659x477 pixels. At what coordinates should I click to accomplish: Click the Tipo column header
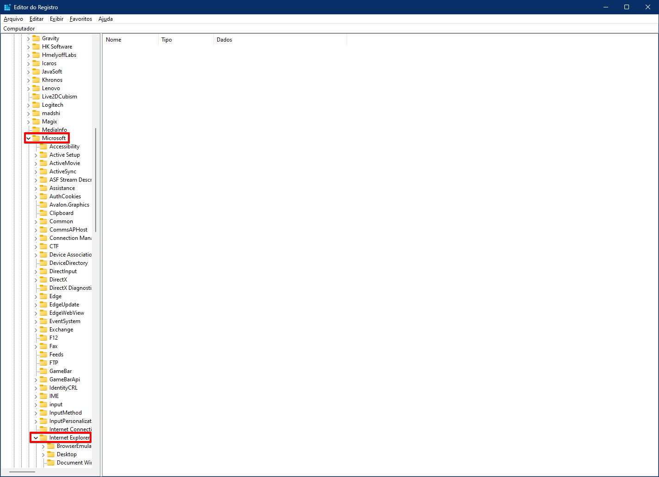[186, 40]
